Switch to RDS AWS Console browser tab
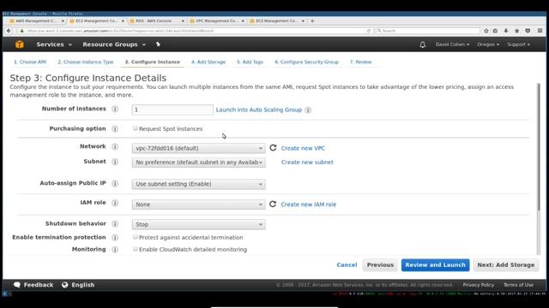 coord(157,21)
